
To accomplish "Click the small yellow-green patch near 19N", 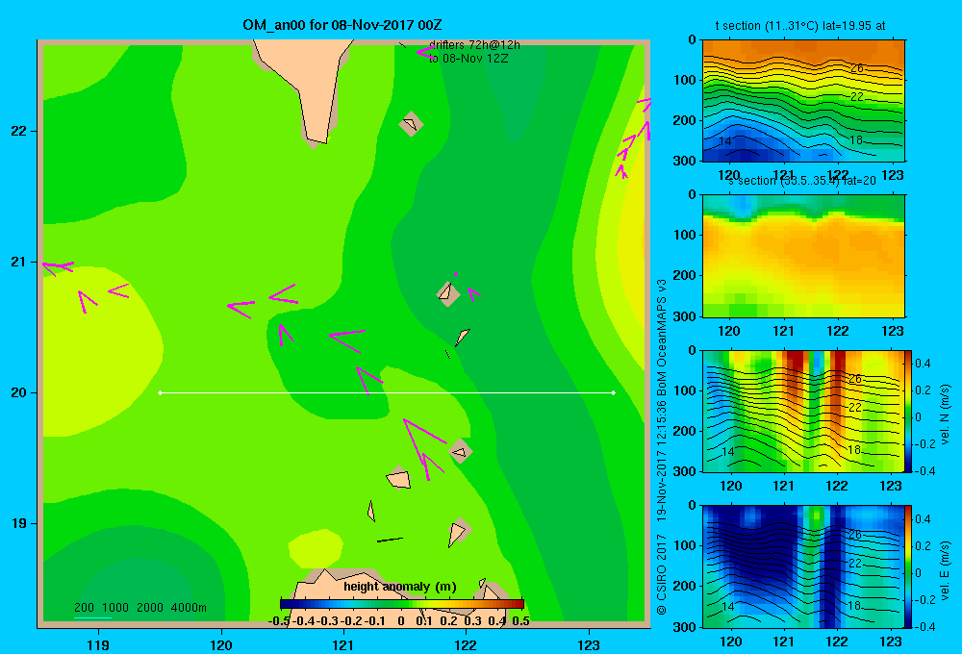I will 316,548.
